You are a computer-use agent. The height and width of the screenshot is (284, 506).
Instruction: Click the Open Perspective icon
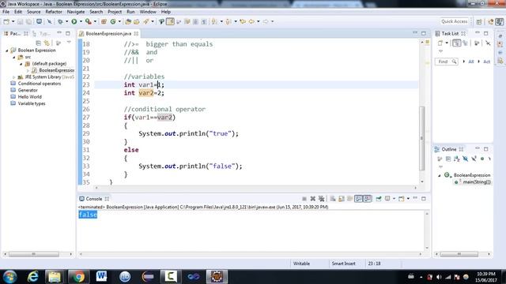tap(479, 21)
